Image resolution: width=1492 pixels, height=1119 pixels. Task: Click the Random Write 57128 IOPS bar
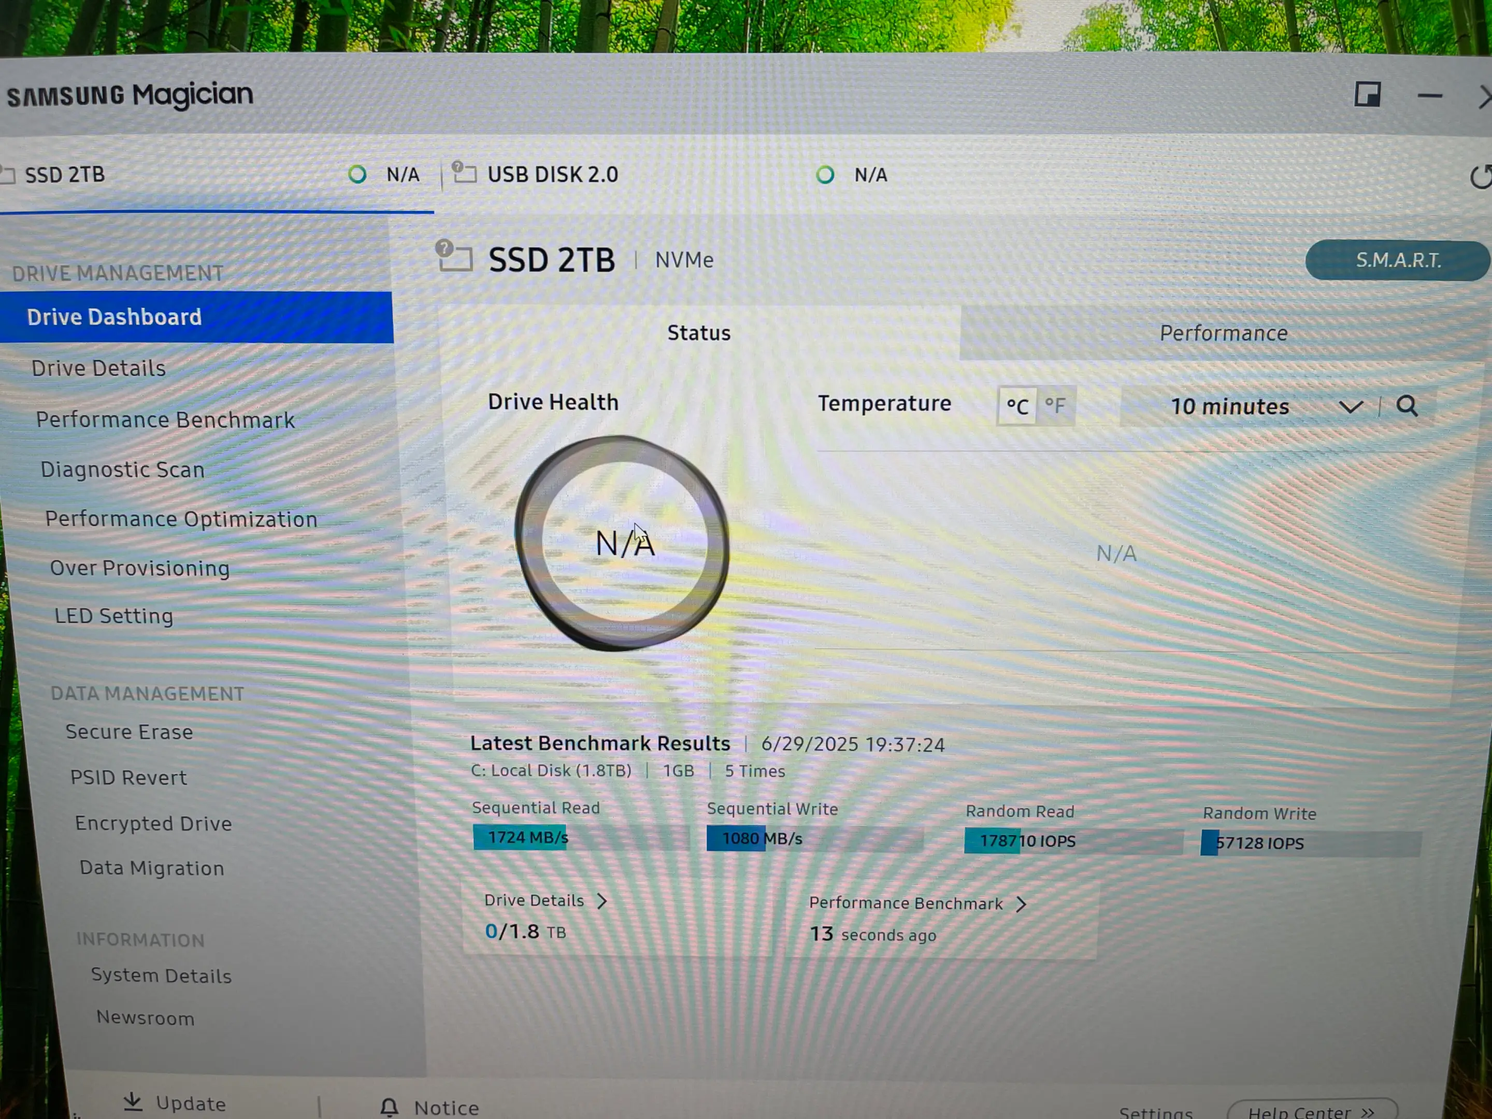(1311, 843)
